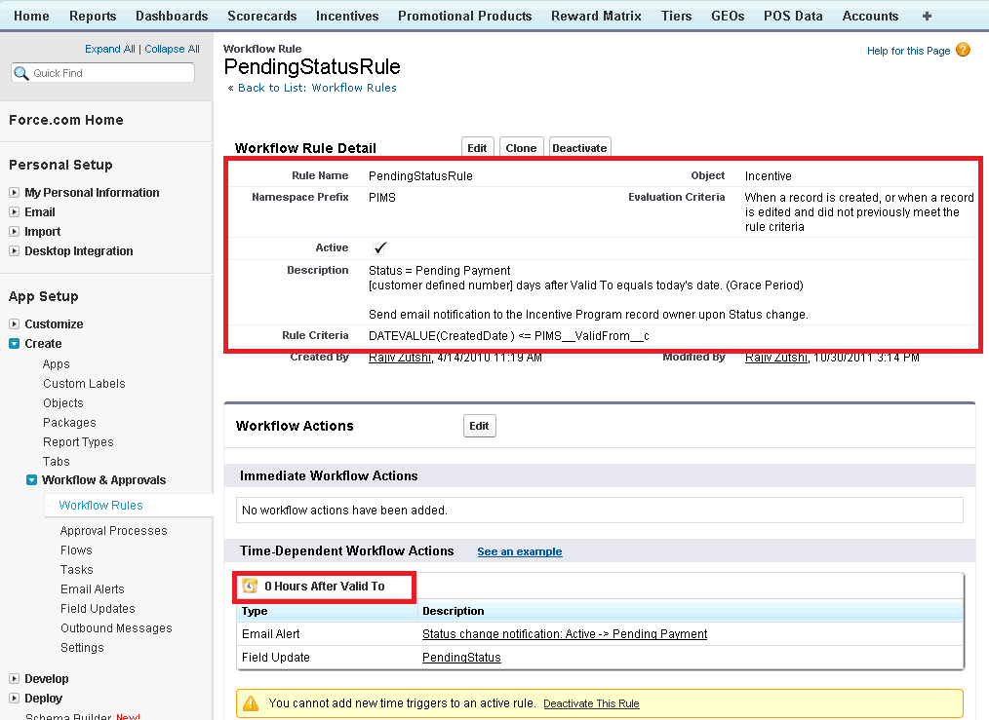
Task: Expand the Develop section
Action: pos(15,679)
